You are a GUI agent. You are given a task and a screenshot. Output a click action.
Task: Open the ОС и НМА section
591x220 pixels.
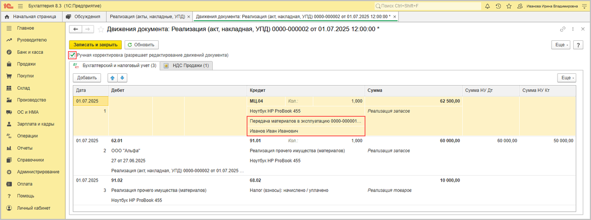[x=28, y=112]
